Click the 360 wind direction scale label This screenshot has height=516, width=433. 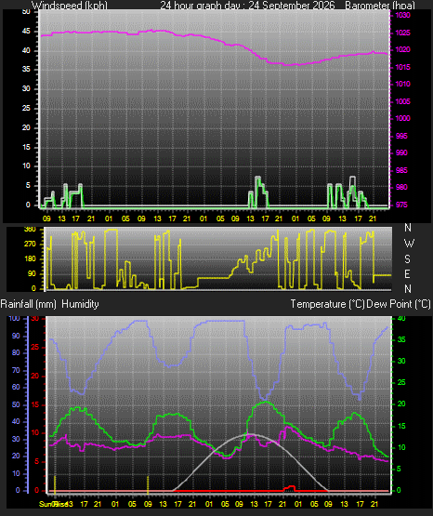31,230
